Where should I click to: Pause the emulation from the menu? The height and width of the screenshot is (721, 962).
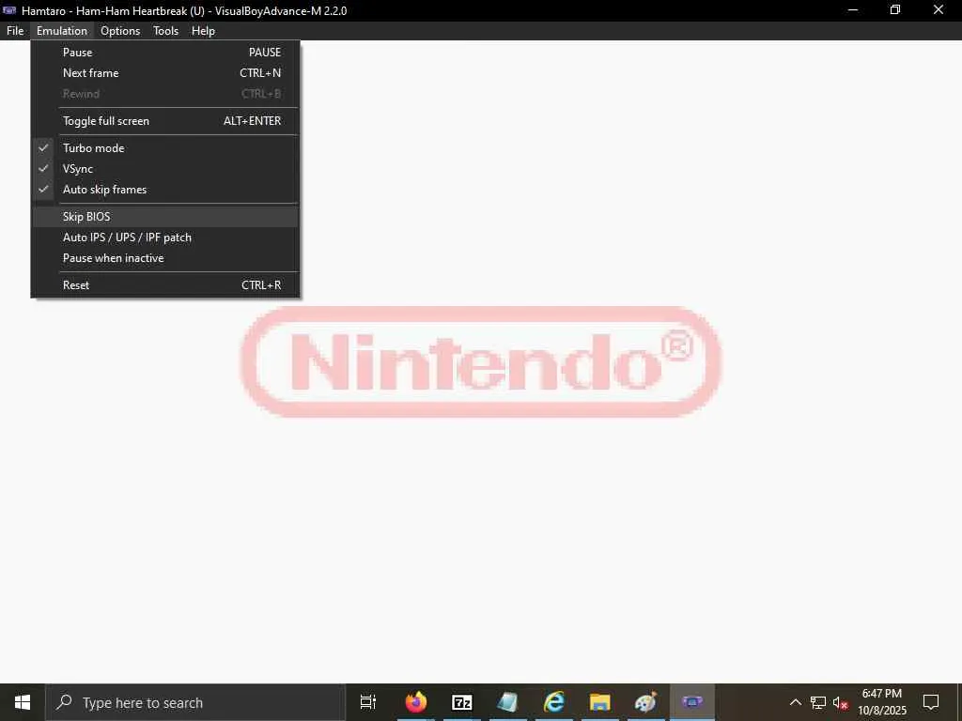pos(165,53)
